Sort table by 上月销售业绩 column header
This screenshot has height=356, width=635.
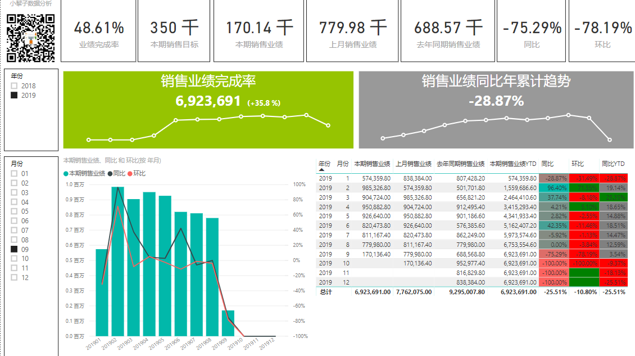pyautogui.click(x=414, y=164)
